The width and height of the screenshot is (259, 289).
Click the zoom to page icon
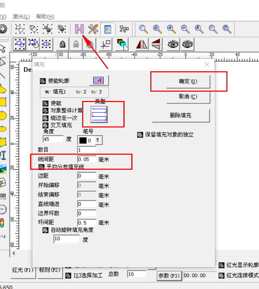tap(227, 29)
